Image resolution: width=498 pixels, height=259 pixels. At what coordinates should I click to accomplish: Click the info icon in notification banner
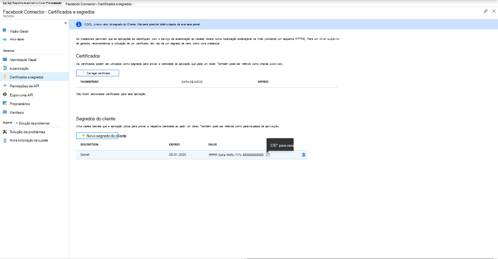[x=79, y=24]
